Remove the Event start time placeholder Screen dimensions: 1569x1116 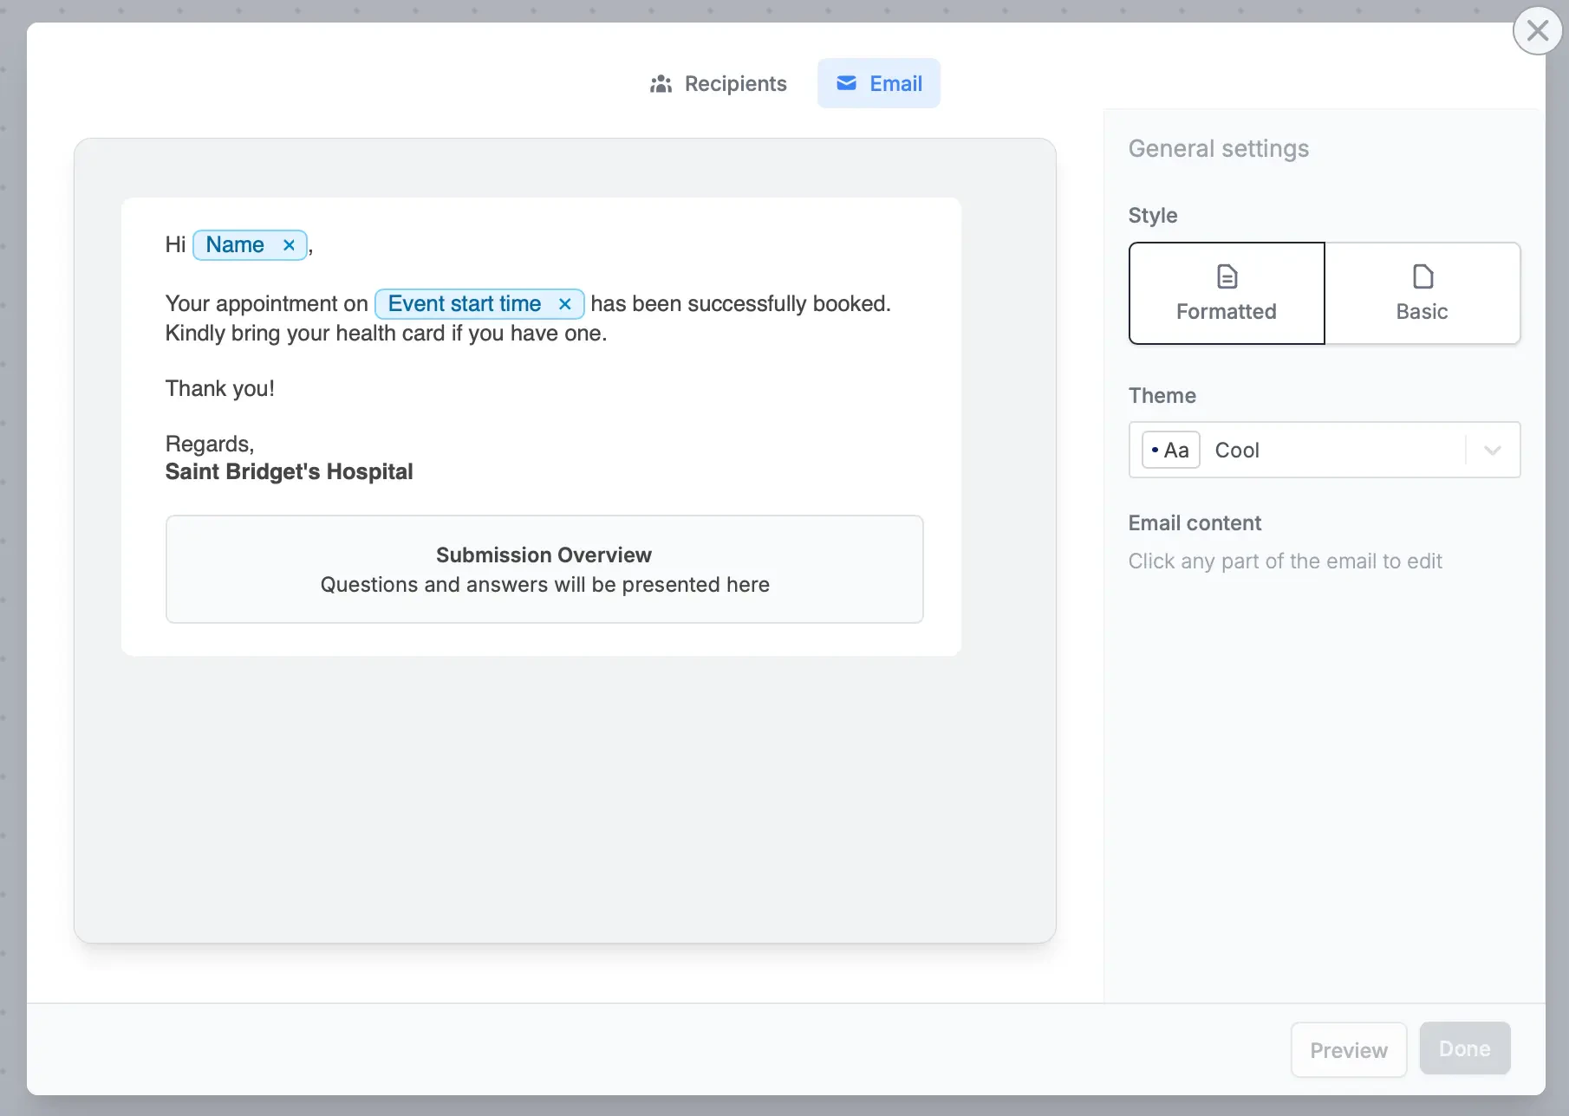pos(564,303)
